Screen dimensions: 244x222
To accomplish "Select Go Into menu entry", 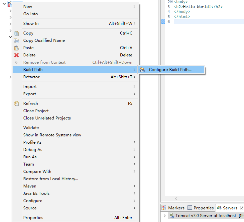I will pyautogui.click(x=75, y=14).
